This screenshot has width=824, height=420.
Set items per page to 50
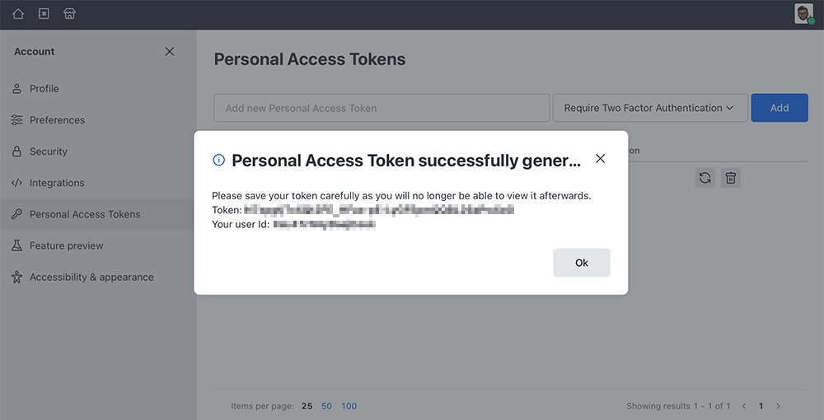[326, 406]
